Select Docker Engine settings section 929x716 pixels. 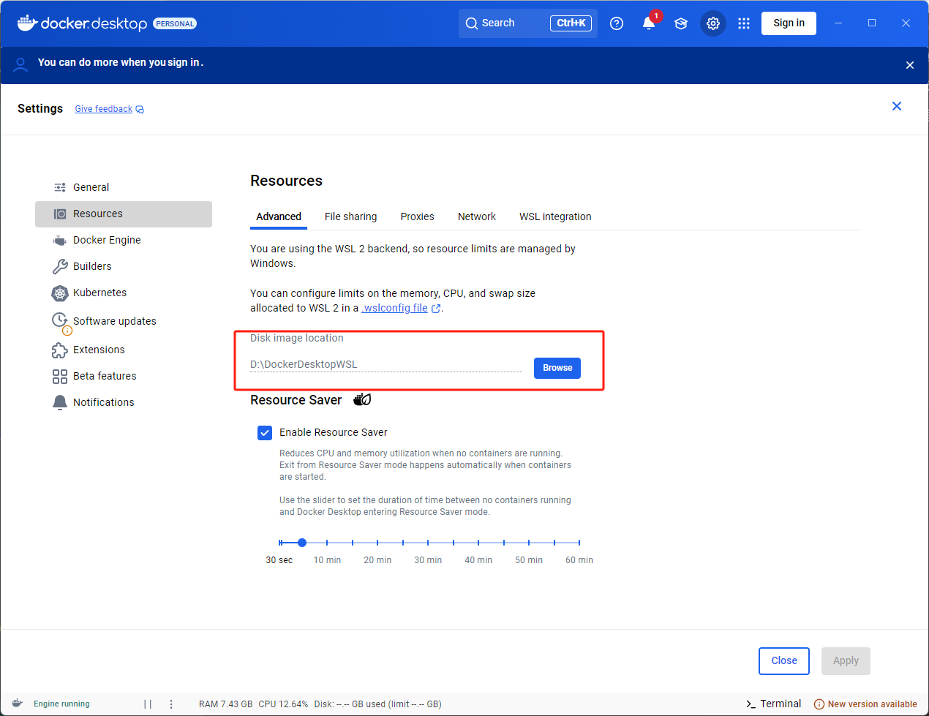tap(124, 241)
